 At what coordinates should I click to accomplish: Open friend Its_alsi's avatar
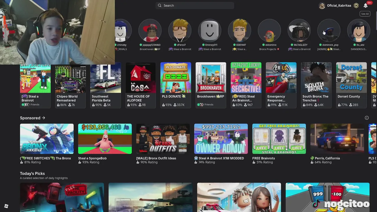(359, 30)
